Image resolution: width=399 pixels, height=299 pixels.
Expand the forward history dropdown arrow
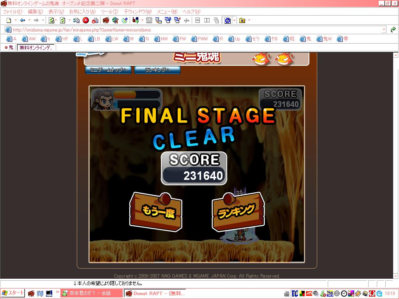click(x=43, y=20)
